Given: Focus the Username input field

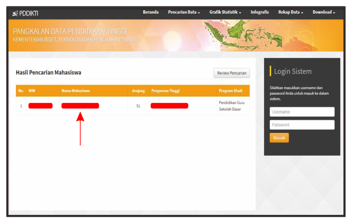Looking at the screenshot, I should click(302, 112).
